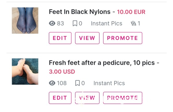The height and width of the screenshot is (112, 173).
Task: Click the 3.00 USD price
Action: click(x=62, y=72)
